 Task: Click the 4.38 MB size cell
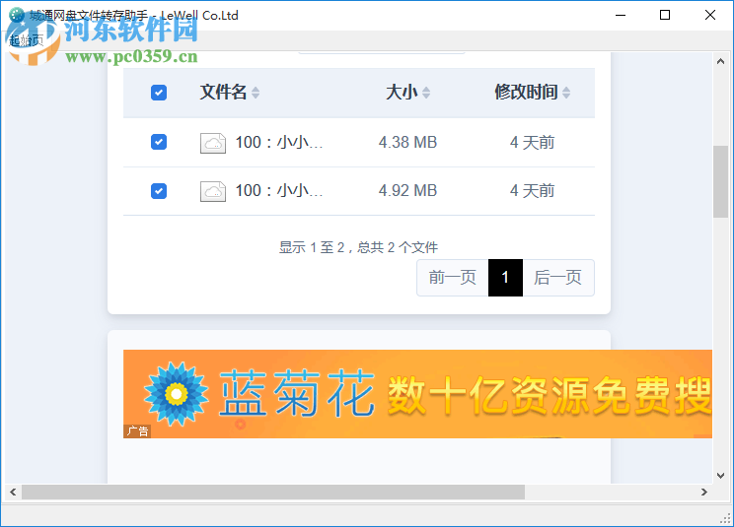(x=407, y=142)
